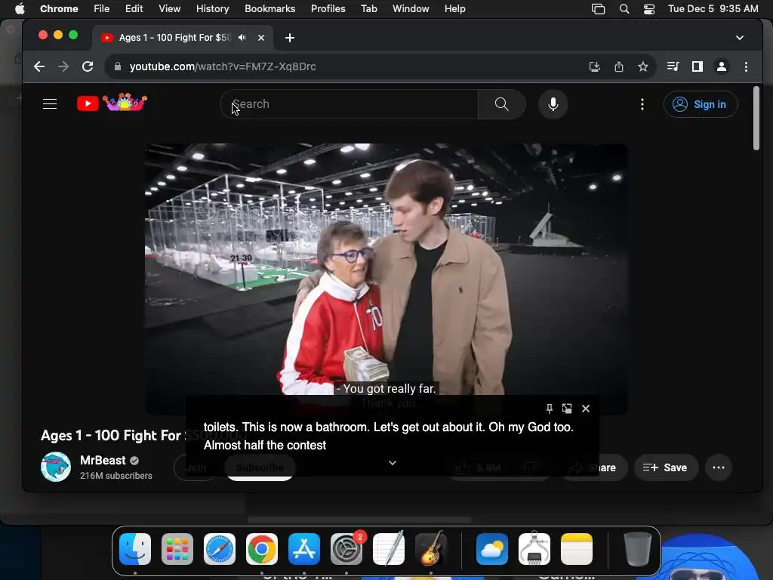Open MrBeast channel avatar

point(56,467)
